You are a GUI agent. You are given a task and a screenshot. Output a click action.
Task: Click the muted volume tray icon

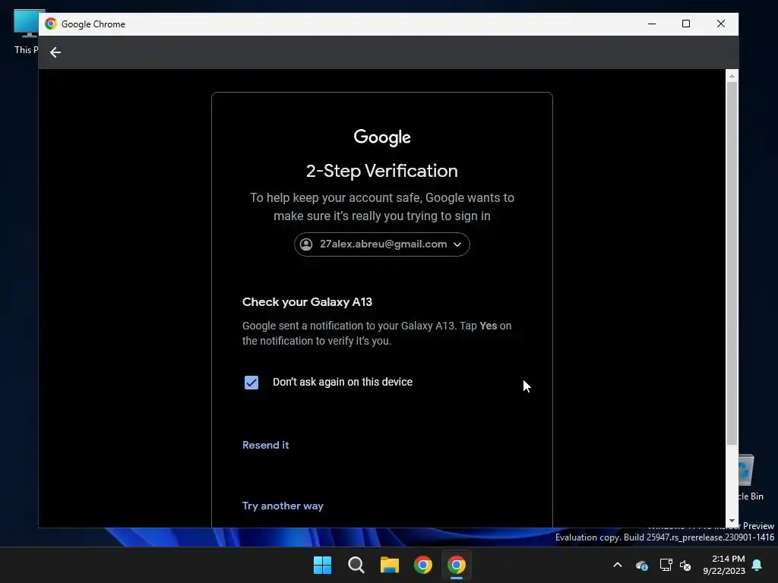tap(685, 565)
